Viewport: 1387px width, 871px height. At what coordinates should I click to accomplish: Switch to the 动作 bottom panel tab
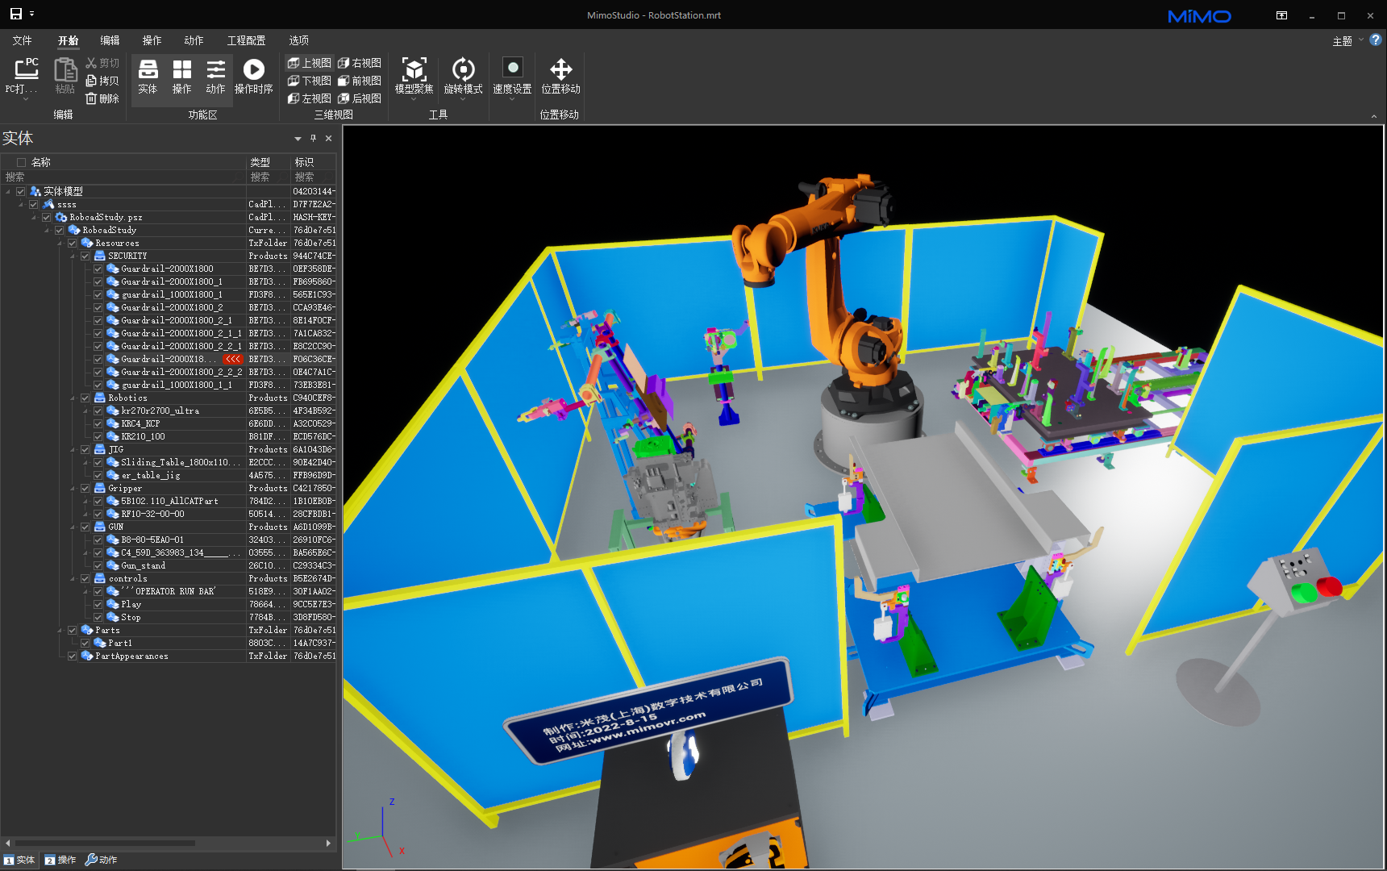[x=102, y=860]
